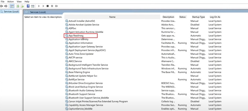
Task: Stop the service with the square icon
Action: click(48, 6)
